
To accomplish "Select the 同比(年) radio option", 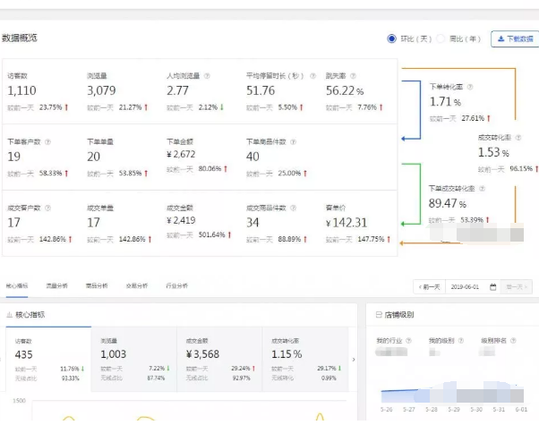I will pyautogui.click(x=441, y=38).
